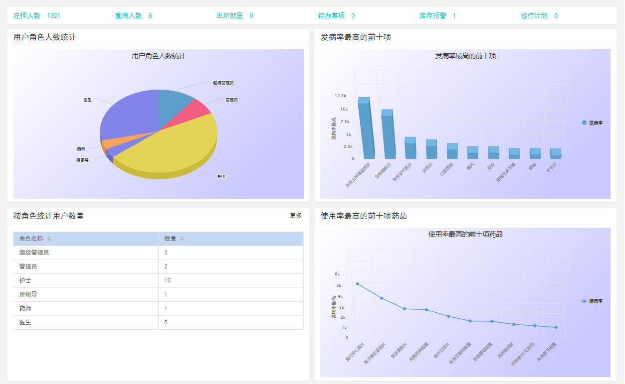The width and height of the screenshot is (625, 384).
Task: Click the quantity 8 in the 医生 row
Action: 166,322
